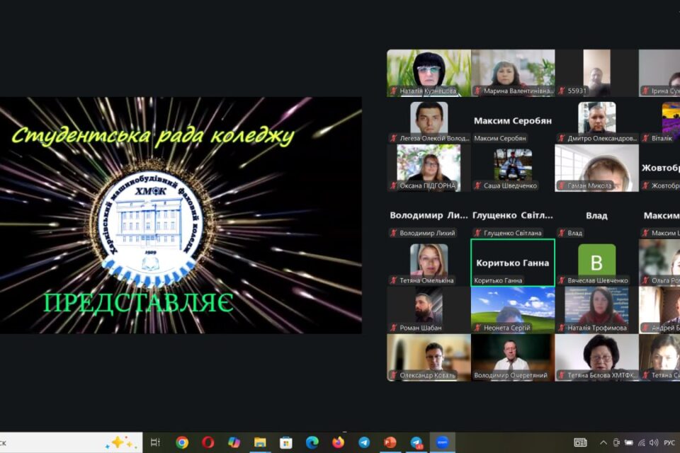Open Microsoft Store from the taskbar
This screenshot has width=680, height=453.
tap(285, 442)
